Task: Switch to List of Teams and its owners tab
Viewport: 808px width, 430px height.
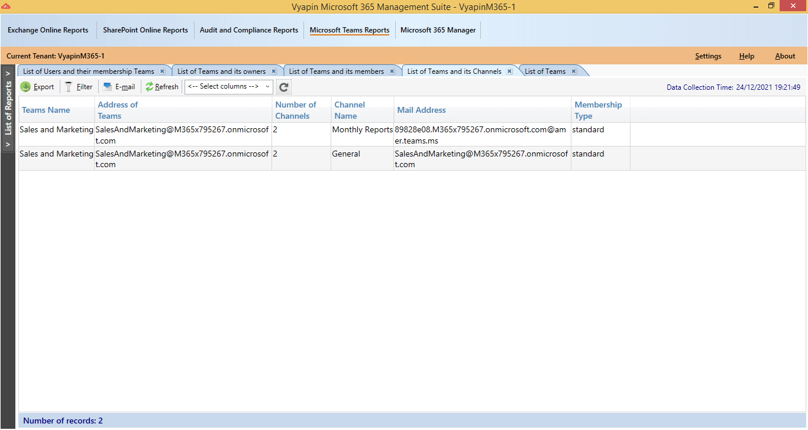Action: point(222,71)
